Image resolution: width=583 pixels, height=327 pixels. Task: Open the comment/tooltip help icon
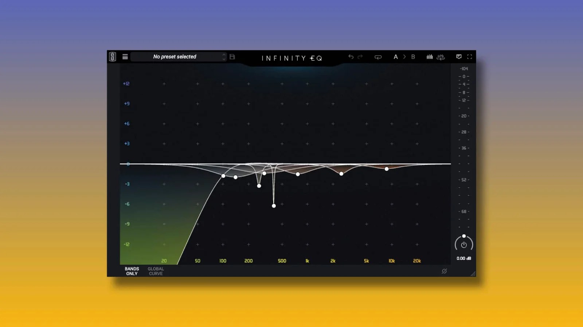point(459,57)
